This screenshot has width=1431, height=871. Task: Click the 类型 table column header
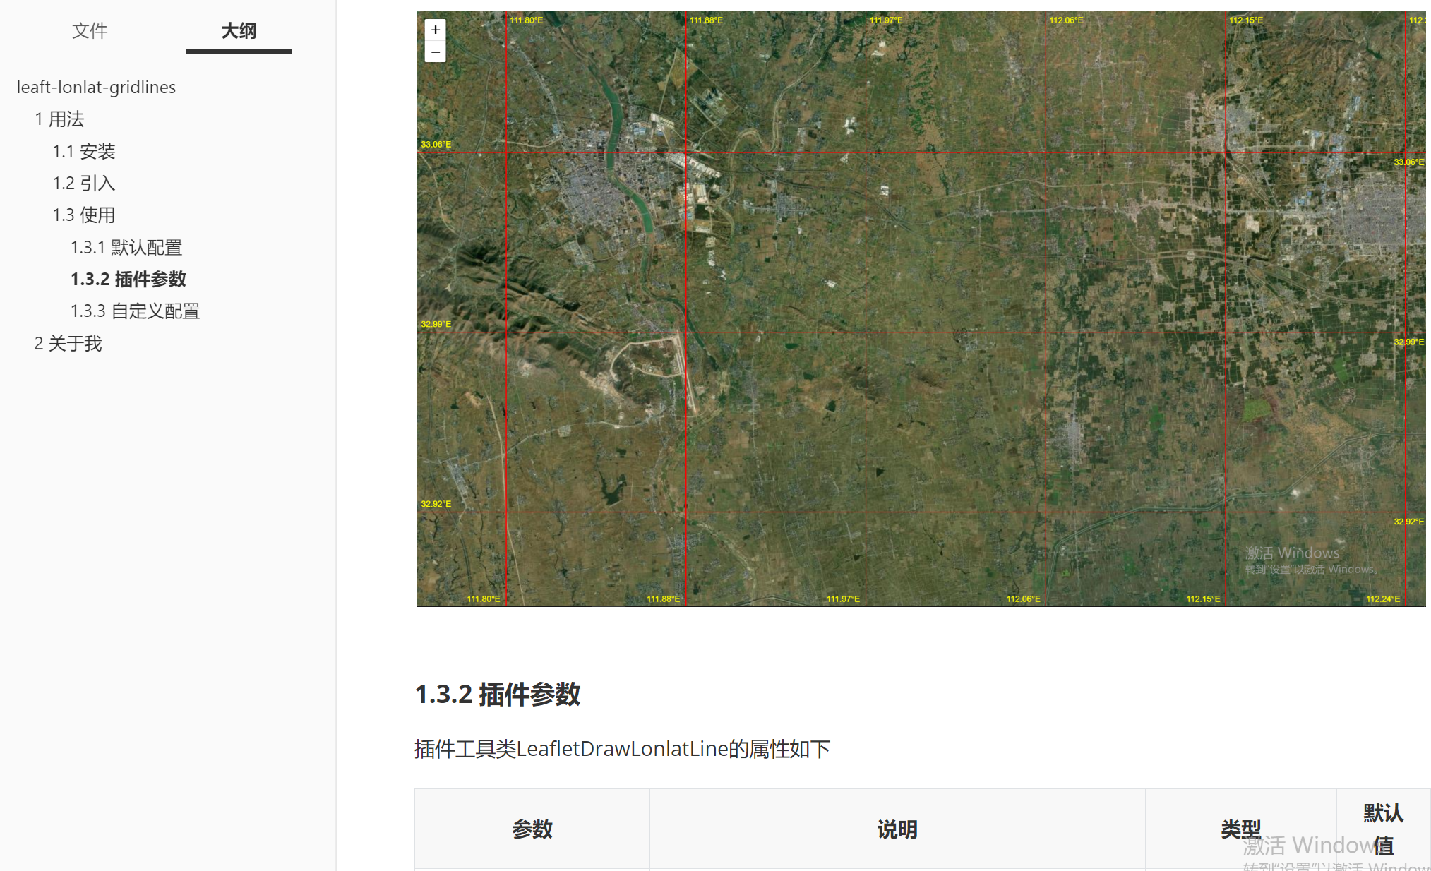click(x=1240, y=829)
